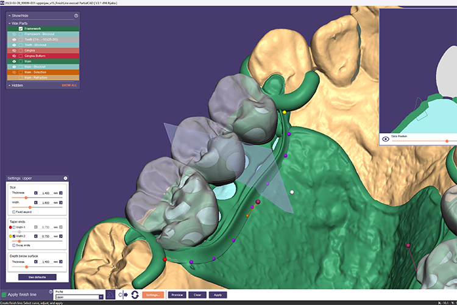
Task: Click the Width 2 value field 0.750
Action: (46, 237)
